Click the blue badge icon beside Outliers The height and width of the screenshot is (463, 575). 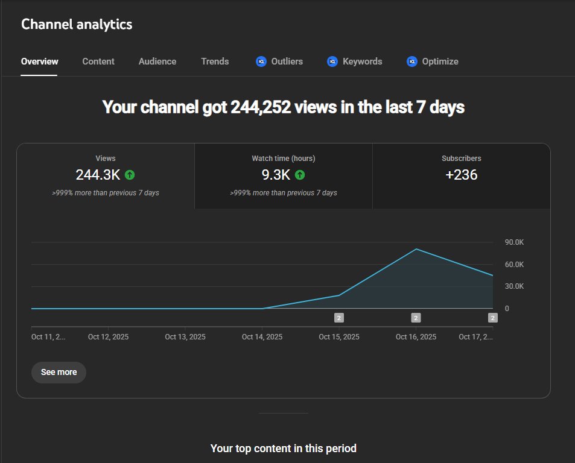[261, 61]
